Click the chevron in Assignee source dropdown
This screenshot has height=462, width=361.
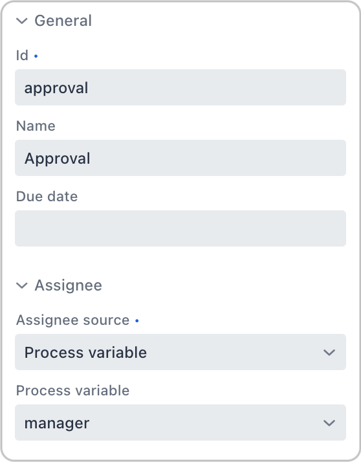pos(329,353)
